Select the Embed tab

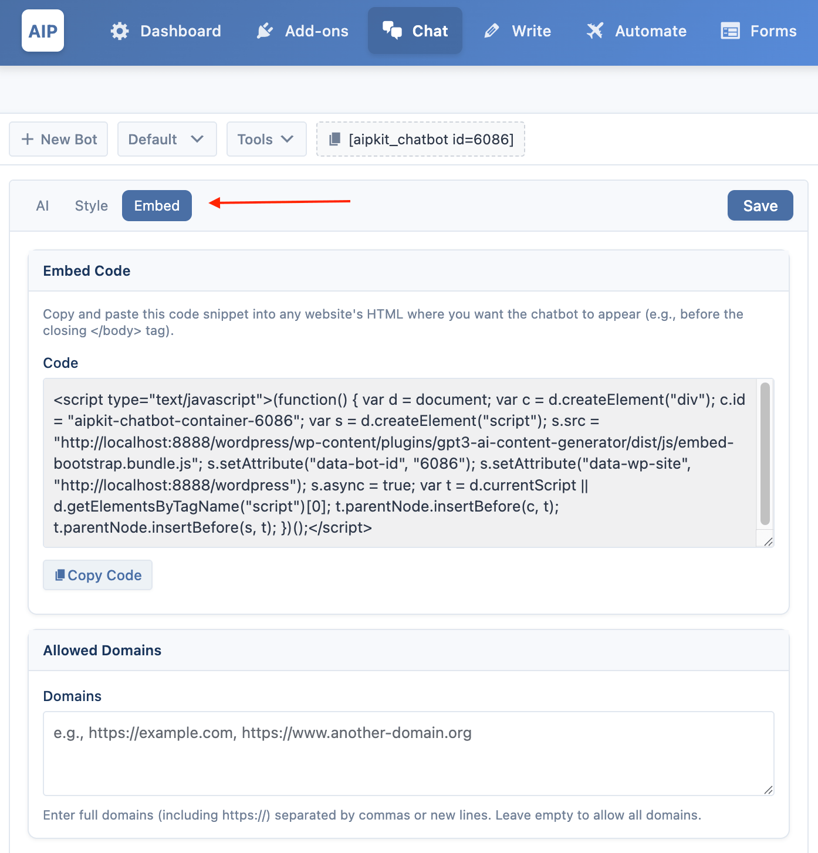pos(157,206)
